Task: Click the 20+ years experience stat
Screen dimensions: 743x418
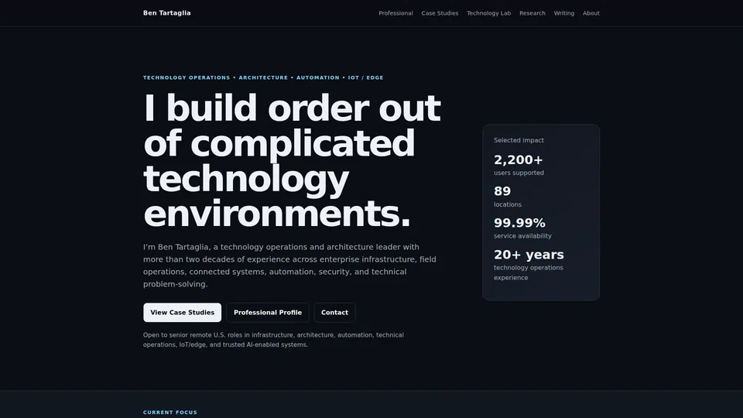Action: [529, 265]
